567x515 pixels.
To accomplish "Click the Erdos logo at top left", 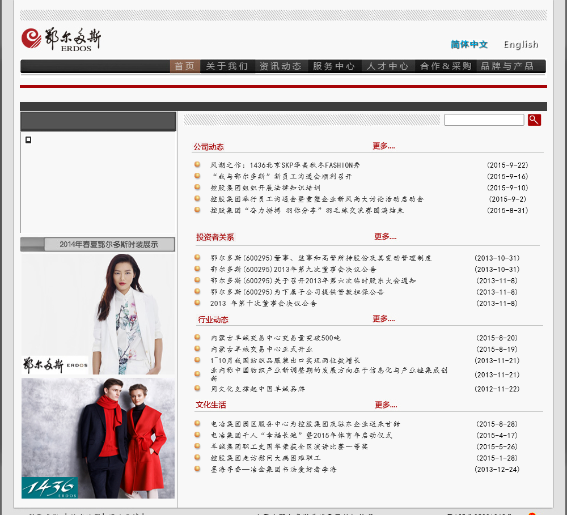I will (61, 39).
